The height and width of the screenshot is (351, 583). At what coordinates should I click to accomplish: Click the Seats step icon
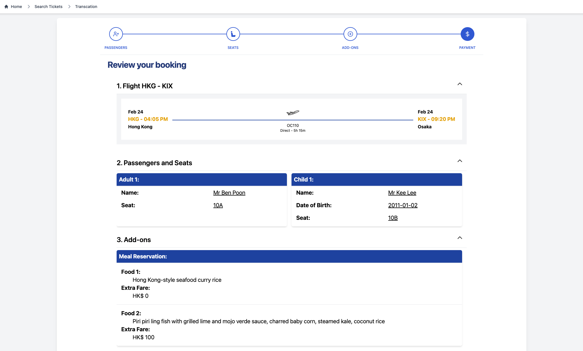tap(233, 34)
